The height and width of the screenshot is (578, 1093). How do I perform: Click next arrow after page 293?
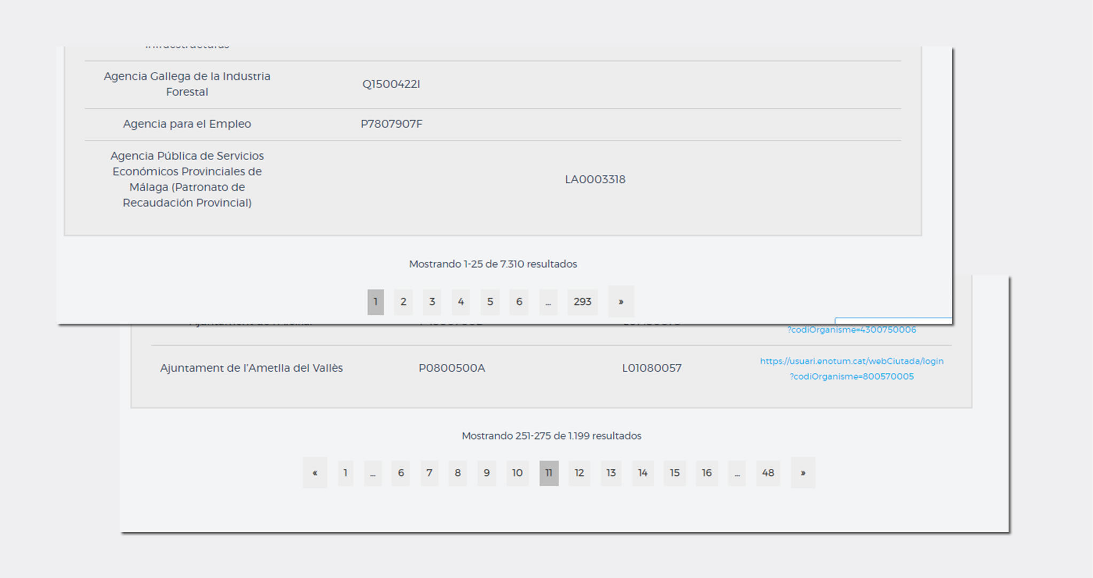[x=621, y=302]
